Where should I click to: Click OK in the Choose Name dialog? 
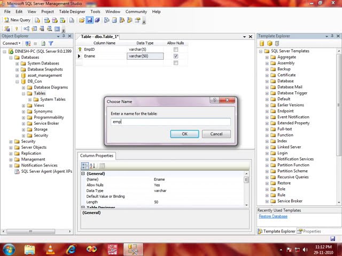tap(184, 134)
